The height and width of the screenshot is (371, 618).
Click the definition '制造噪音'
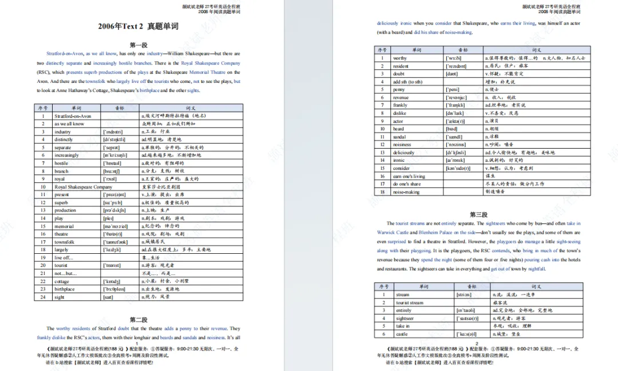(495, 192)
